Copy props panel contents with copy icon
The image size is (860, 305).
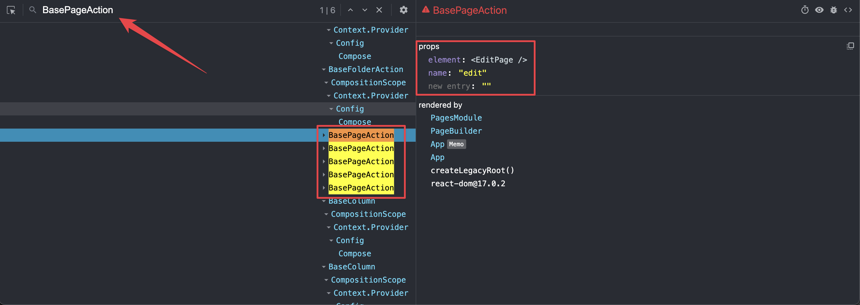[x=850, y=46]
